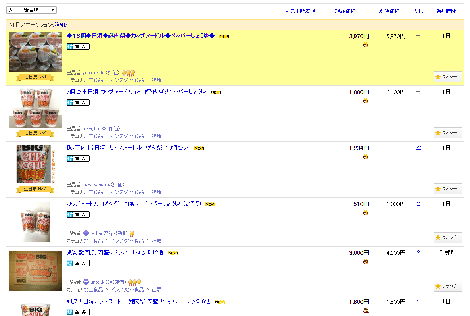The width and height of the screenshot is (470, 316).
Task: Click the 新品 icon on 18個 listing
Action: (x=78, y=46)
